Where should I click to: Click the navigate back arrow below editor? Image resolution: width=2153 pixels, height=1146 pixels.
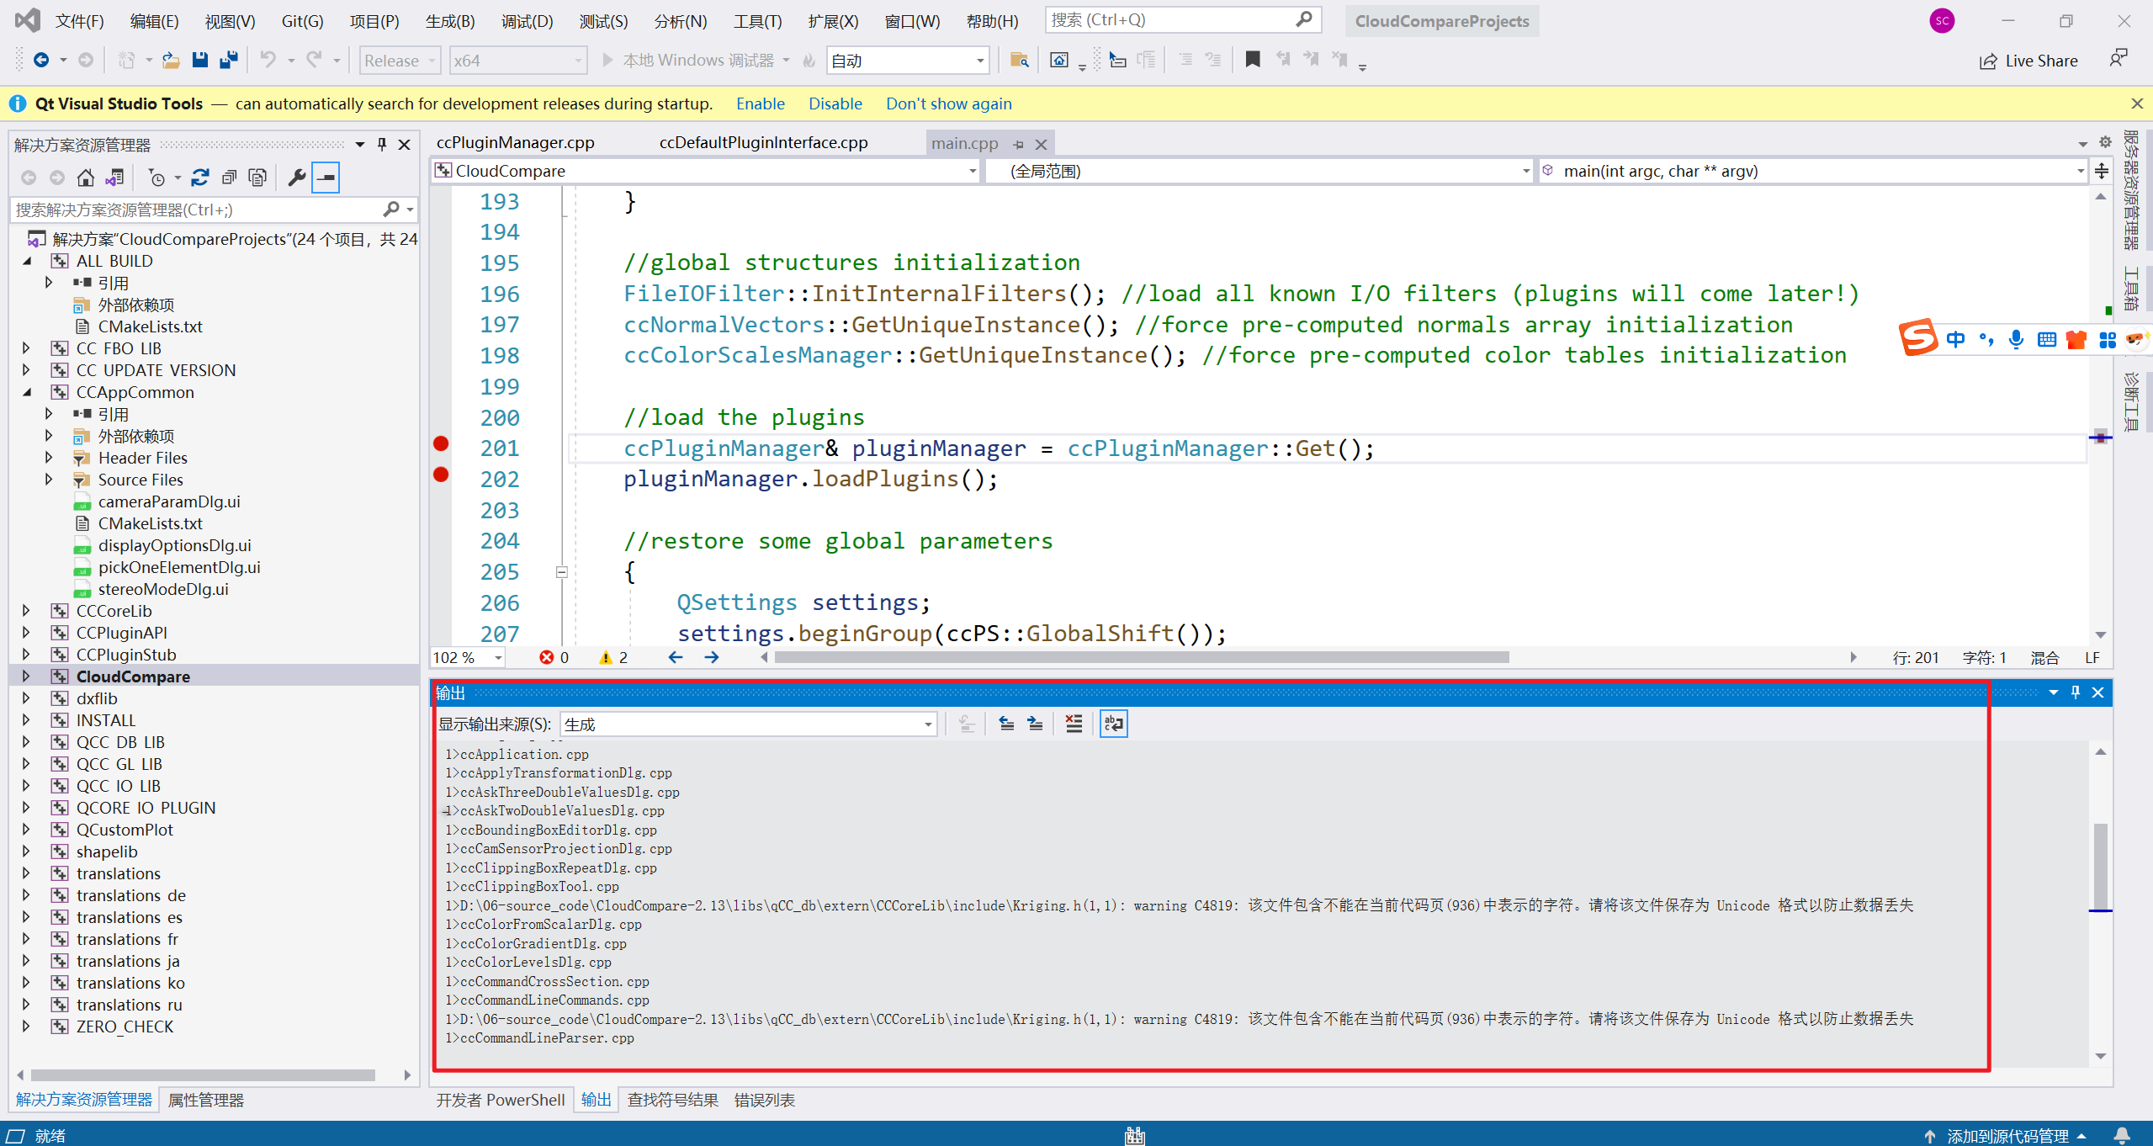(676, 657)
